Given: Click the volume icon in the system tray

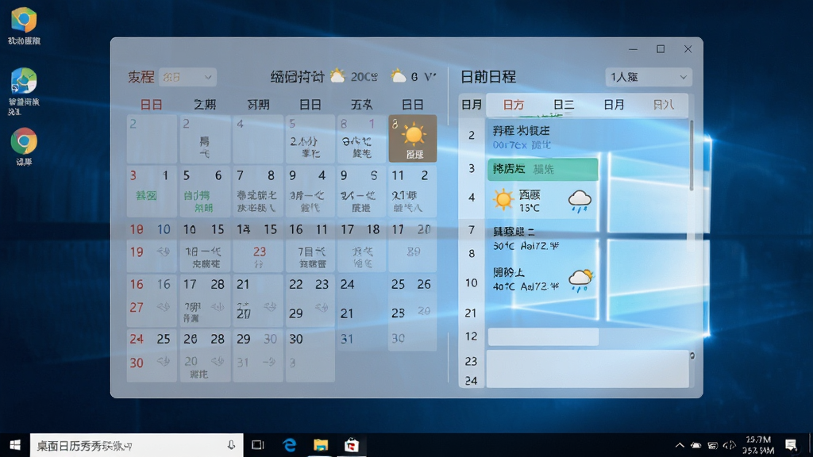Looking at the screenshot, I should [730, 446].
